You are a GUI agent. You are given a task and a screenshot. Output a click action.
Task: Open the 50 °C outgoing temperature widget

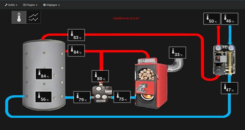(x=212, y=19)
